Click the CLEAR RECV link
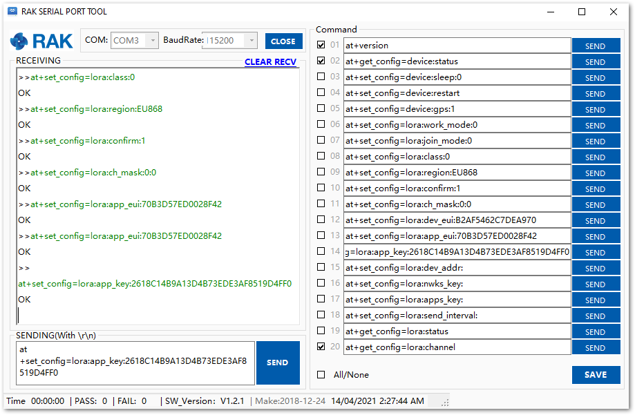This screenshot has width=635, height=415. (271, 62)
